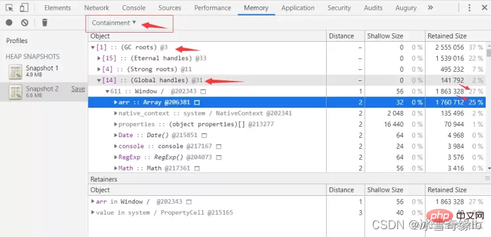Click the square icon beside Math @217361
The height and width of the screenshot is (237, 491).
[x=196, y=168]
